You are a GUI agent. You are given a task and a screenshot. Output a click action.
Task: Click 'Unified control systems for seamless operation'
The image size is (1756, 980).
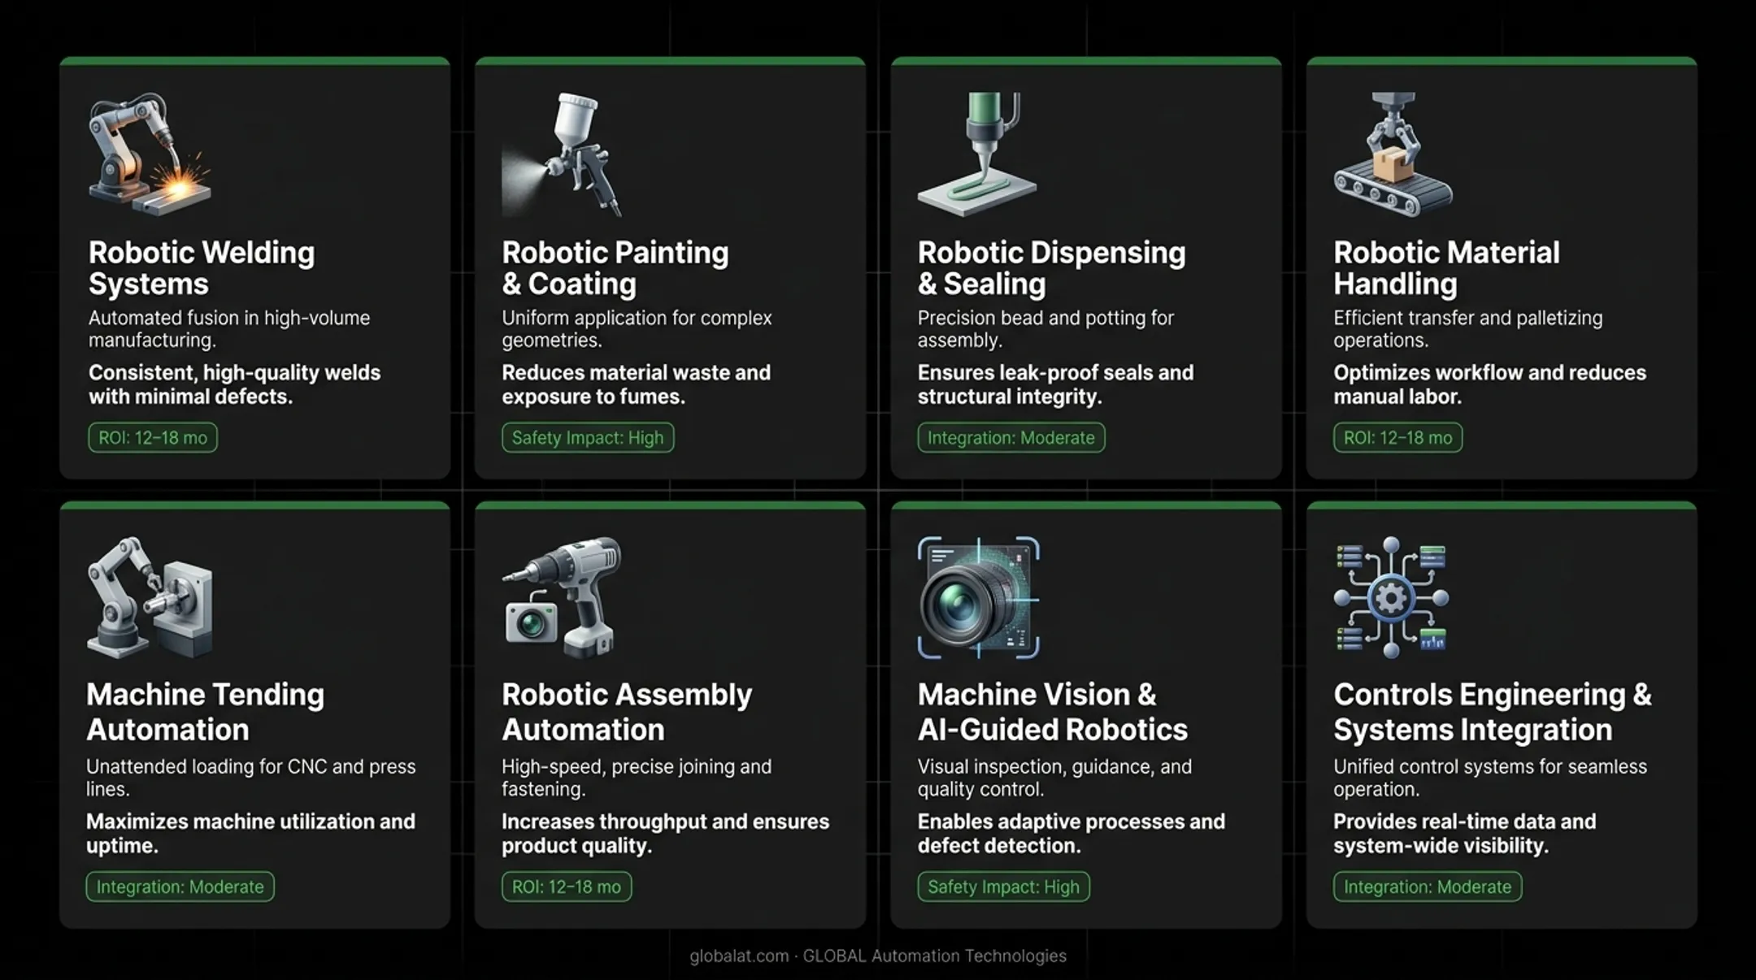pos(1490,778)
